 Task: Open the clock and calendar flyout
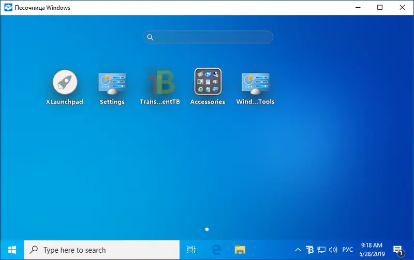click(x=371, y=250)
